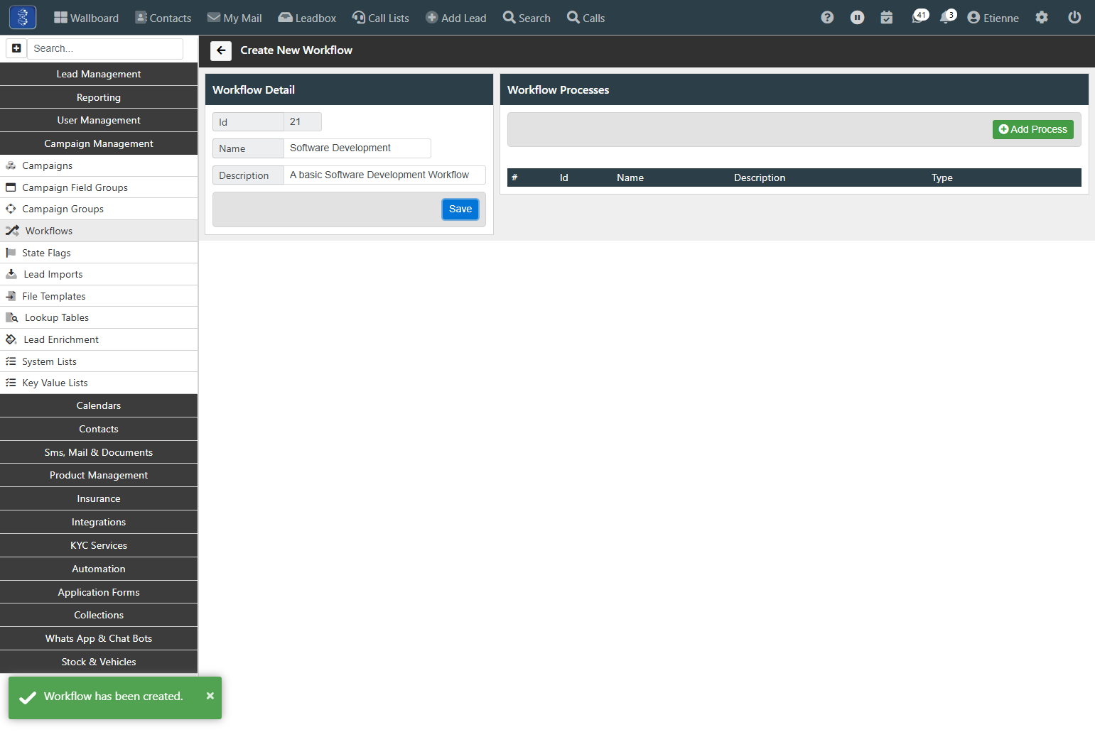This screenshot has height=732, width=1095.
Task: Expand the Lead Management section
Action: pos(99,74)
